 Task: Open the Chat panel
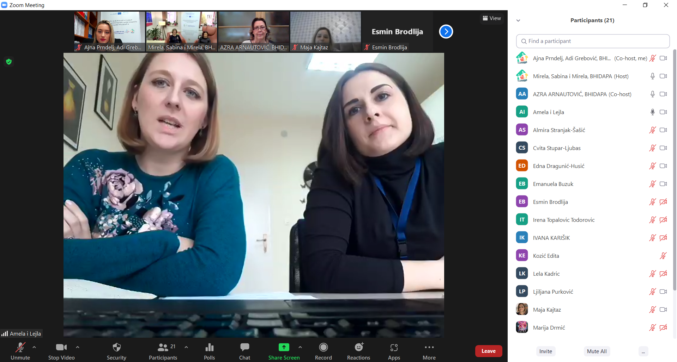coord(244,351)
